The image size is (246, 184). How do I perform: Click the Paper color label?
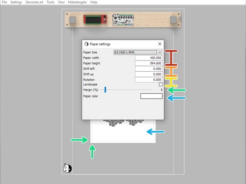pyautogui.click(x=91, y=96)
